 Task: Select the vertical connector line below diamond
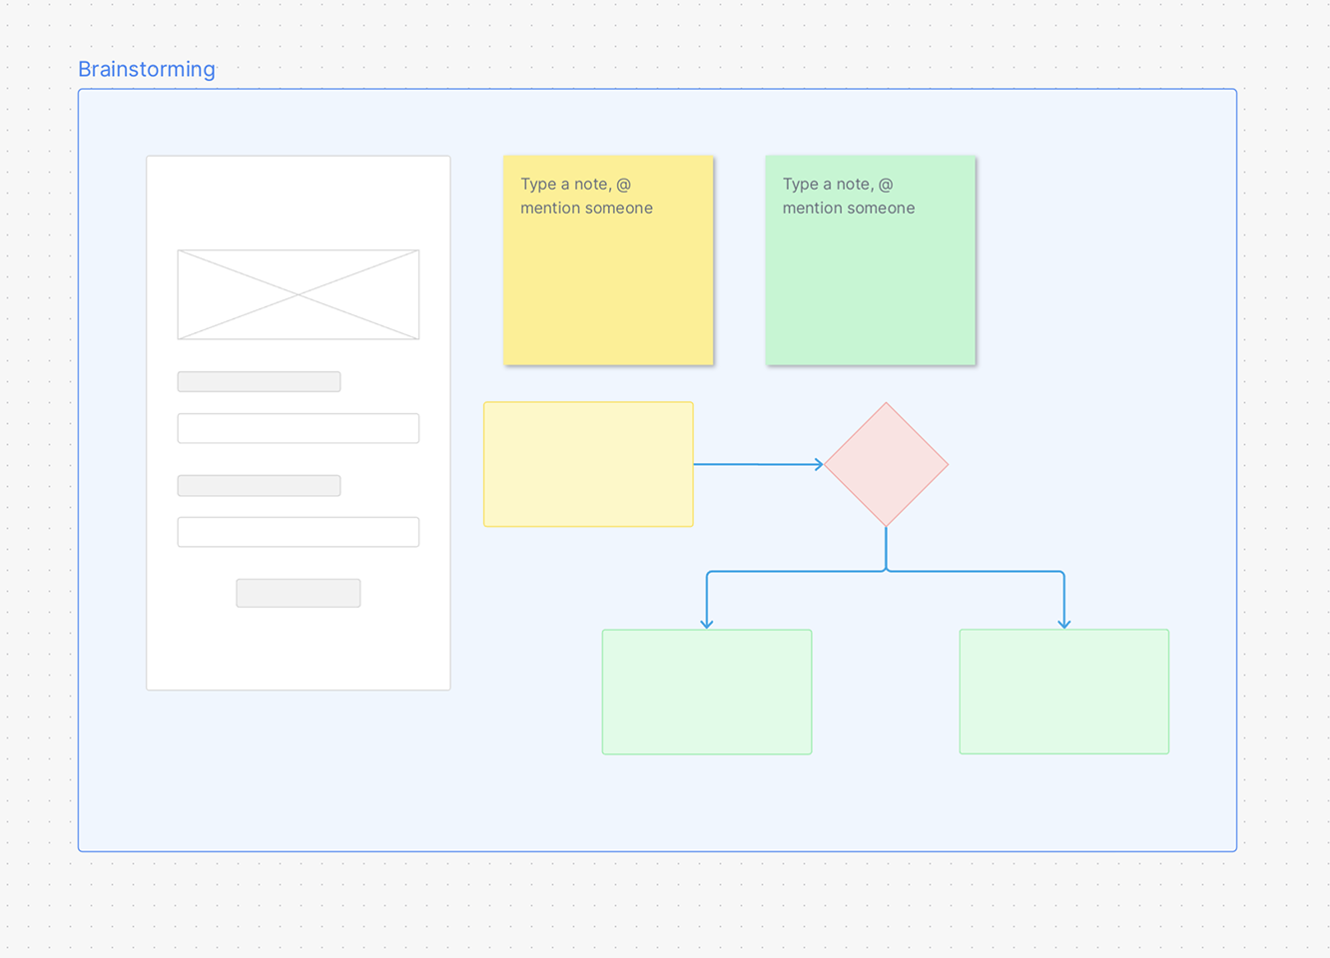pos(886,547)
